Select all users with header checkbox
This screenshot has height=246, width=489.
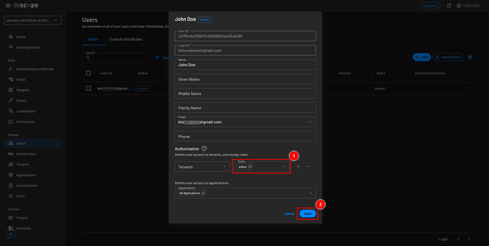tap(88, 73)
